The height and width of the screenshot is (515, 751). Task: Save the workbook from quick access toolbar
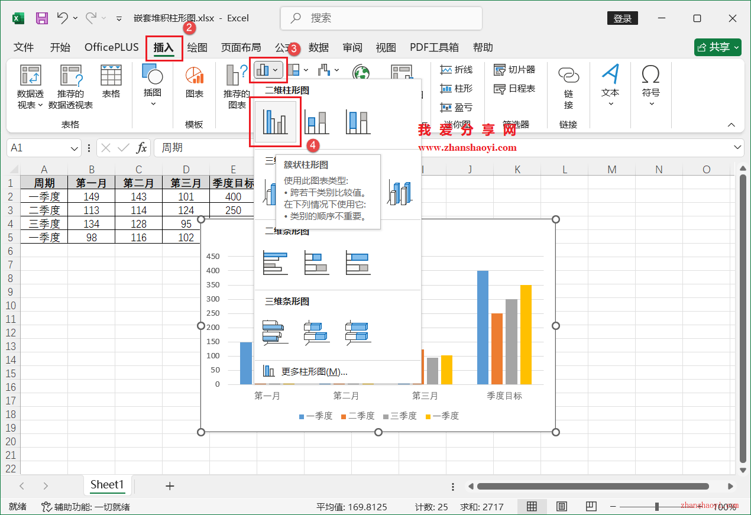pyautogui.click(x=41, y=18)
